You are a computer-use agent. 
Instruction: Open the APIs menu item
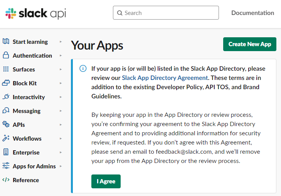click(19, 125)
